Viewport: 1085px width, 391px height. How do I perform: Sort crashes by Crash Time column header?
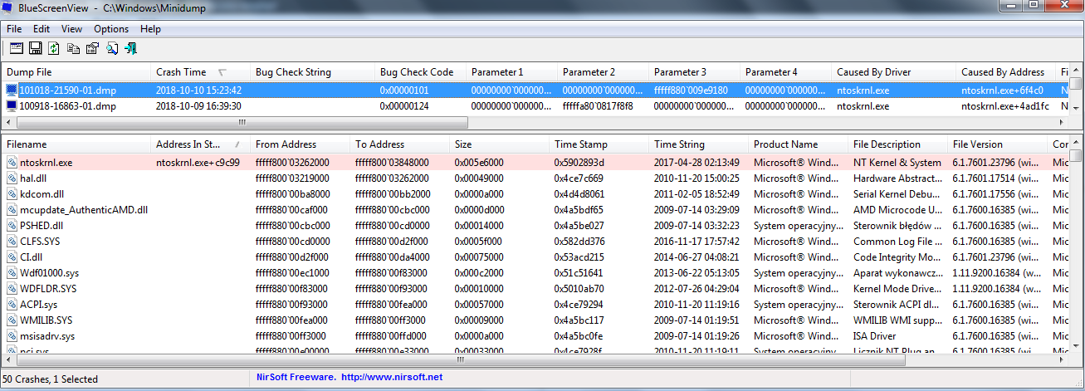point(199,72)
